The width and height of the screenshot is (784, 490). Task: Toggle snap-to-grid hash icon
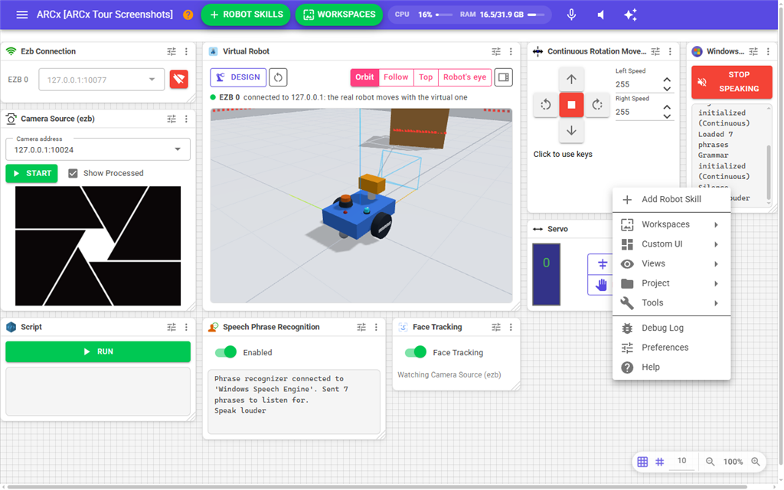coord(660,462)
